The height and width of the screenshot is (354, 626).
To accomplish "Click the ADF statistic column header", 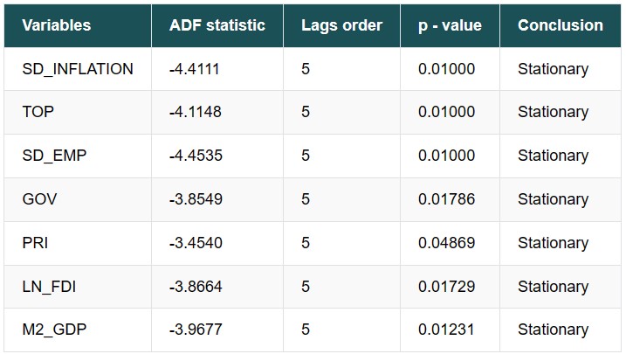I will pos(217,25).
